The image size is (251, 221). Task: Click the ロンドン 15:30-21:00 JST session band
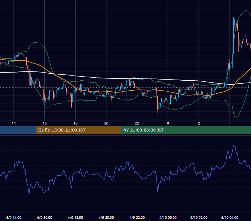[x=78, y=130]
